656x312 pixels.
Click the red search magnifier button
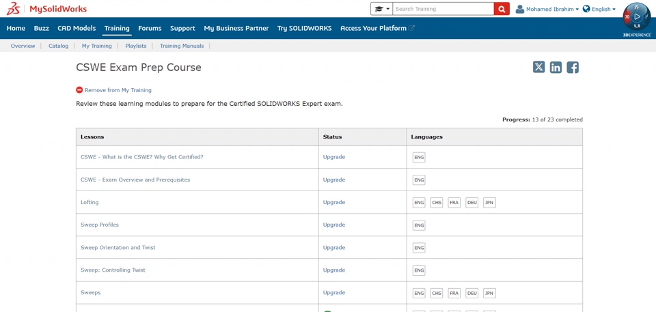click(502, 9)
